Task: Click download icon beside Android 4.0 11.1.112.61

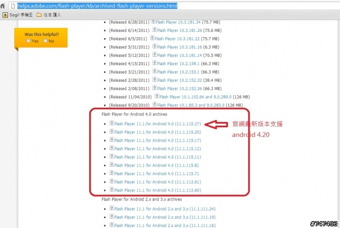Action: [x=112, y=181]
